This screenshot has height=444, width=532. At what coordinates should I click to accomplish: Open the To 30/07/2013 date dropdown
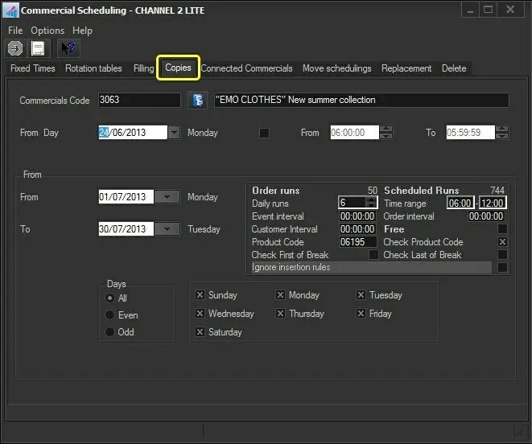(x=167, y=229)
